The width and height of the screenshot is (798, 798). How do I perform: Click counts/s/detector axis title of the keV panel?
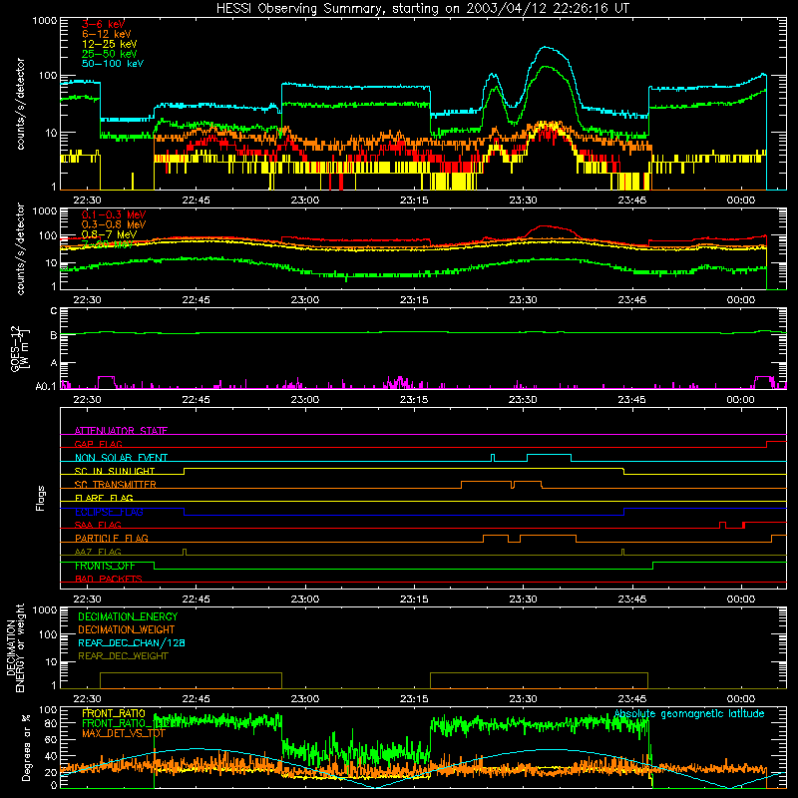[20, 104]
